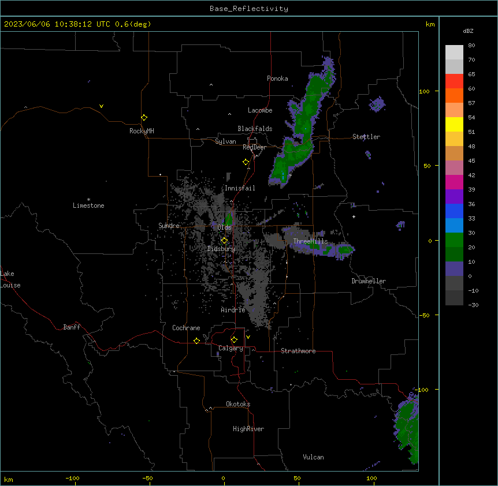Screen dimensions: 498x486
Task: Click the RedDeer city label
Action: 254,147
